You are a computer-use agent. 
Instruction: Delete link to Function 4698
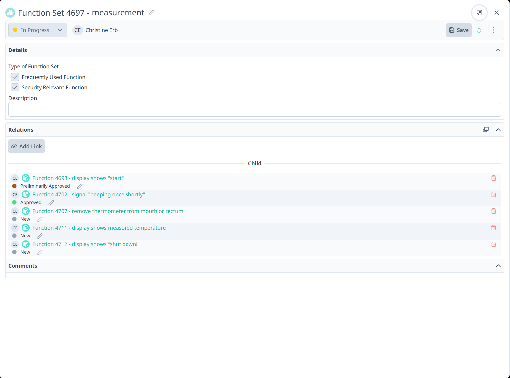[x=494, y=178]
